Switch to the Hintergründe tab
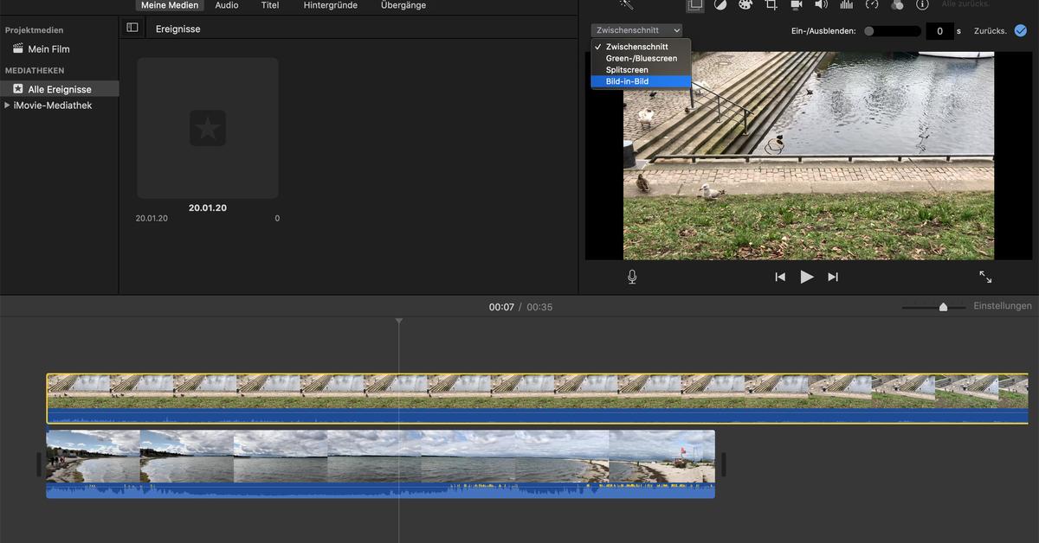 [x=331, y=5]
